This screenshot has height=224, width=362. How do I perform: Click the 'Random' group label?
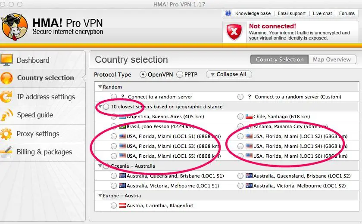point(112,87)
